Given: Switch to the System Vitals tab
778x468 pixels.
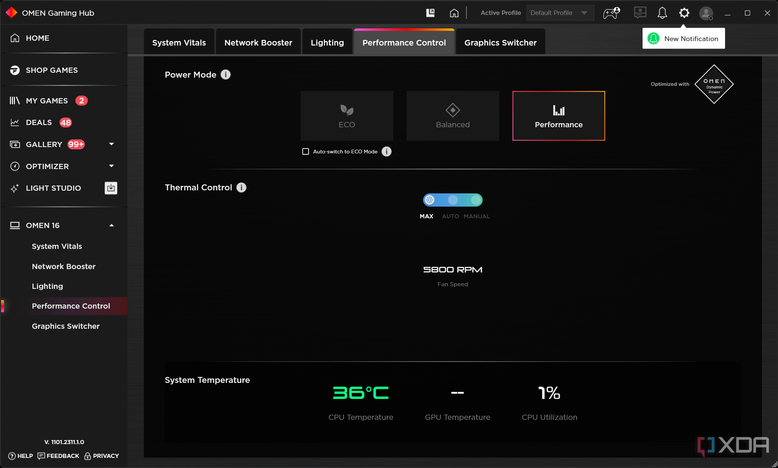Looking at the screenshot, I should click(179, 43).
